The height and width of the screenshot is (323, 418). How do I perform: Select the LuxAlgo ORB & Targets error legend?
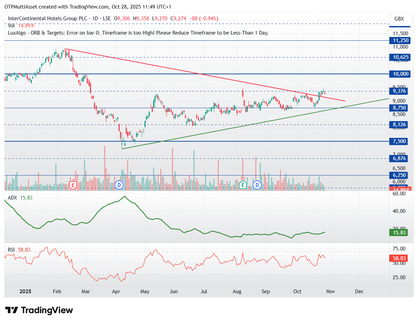[138, 33]
